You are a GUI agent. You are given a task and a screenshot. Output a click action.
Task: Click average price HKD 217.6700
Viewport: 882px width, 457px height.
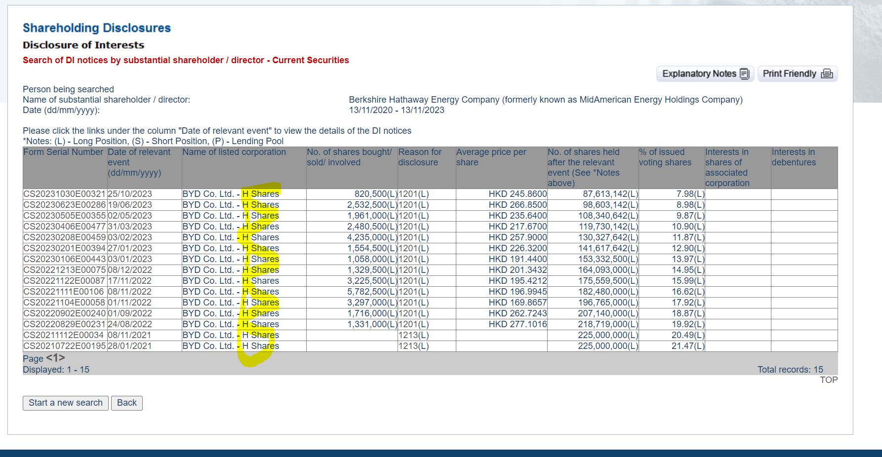point(518,227)
